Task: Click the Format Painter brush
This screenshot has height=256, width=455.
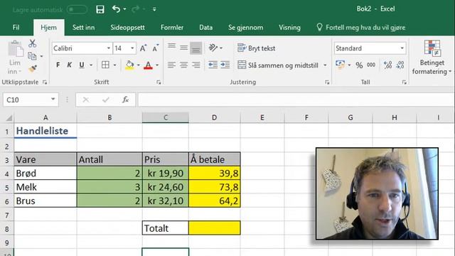Action: click(33, 69)
